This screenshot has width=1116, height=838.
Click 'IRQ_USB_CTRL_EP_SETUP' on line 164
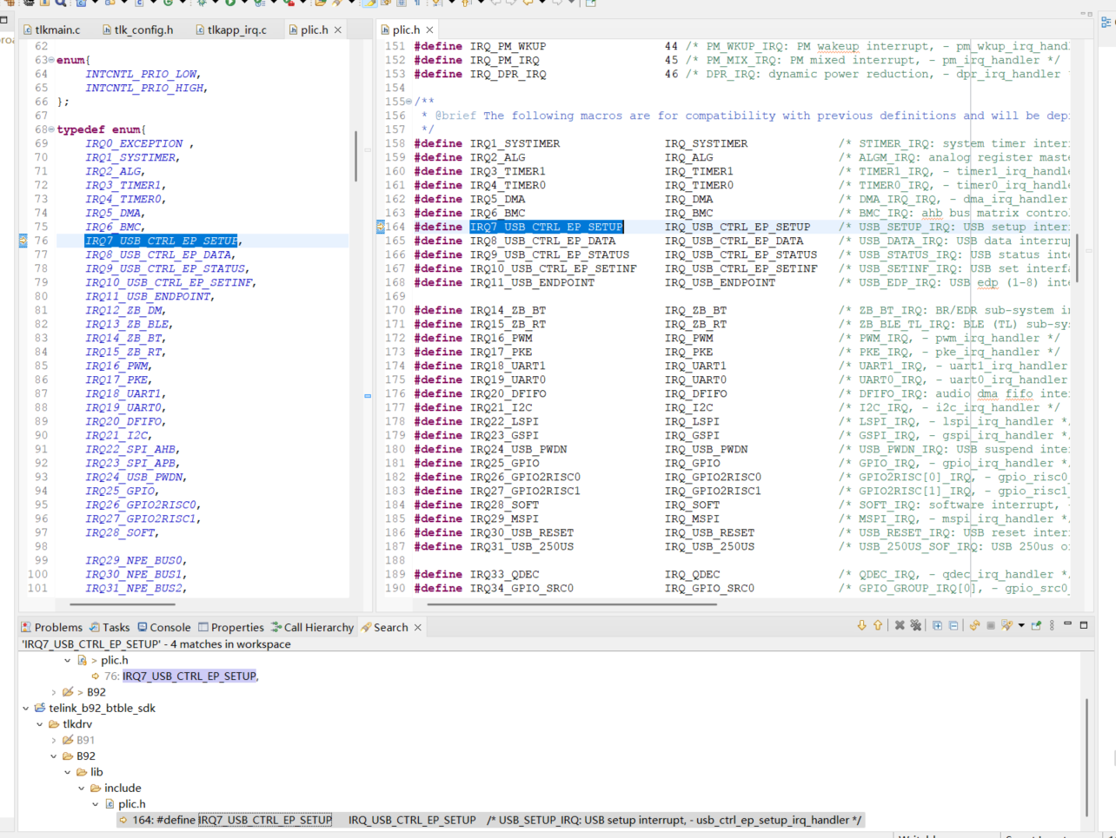tap(738, 228)
